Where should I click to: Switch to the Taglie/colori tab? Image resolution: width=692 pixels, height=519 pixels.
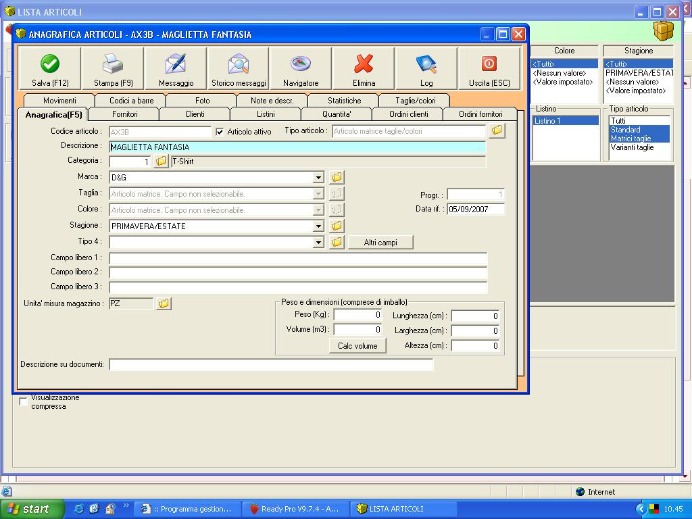point(416,101)
